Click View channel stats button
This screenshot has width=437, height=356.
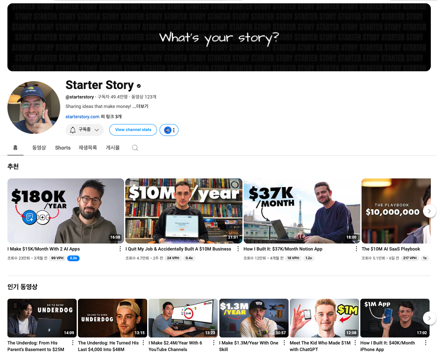pos(133,130)
